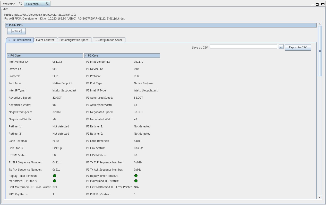Screen dimensions: 326x205
Task: Collapse the P0 Core section
Action: click(x=8, y=55)
